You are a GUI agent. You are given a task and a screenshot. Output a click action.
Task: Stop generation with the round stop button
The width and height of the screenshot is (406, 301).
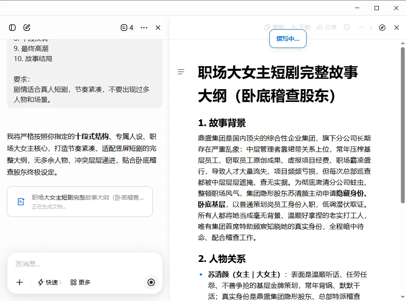click(151, 282)
